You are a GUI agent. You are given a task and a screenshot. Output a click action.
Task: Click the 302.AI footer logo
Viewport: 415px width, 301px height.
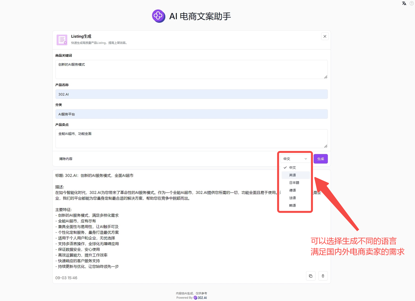click(x=200, y=297)
